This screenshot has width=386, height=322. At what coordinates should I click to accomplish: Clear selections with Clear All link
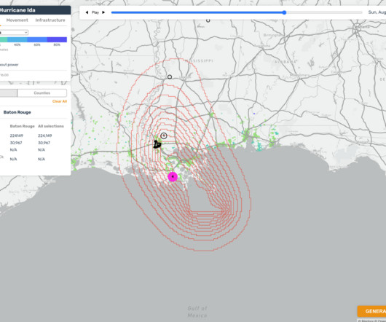tap(60, 101)
